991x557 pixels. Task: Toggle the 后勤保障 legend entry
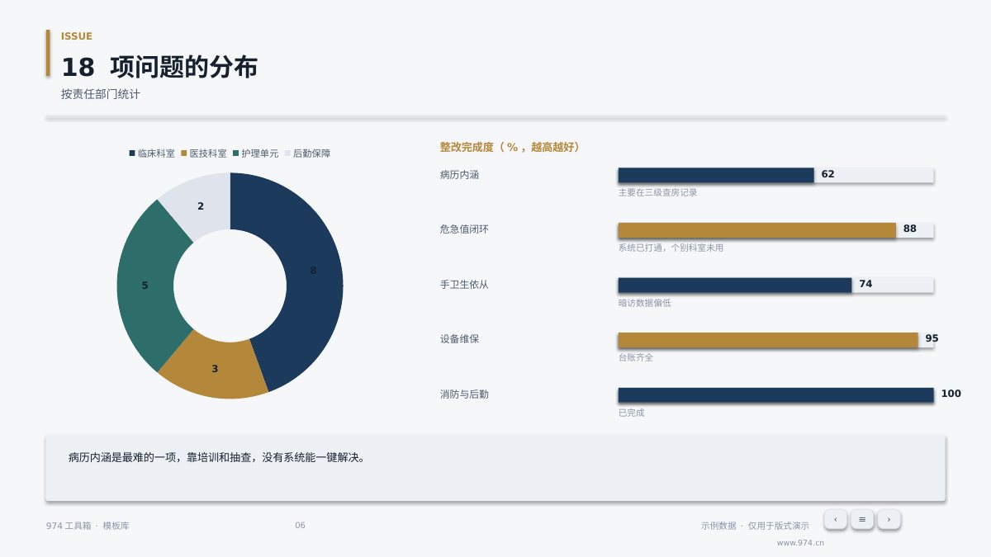pos(307,153)
